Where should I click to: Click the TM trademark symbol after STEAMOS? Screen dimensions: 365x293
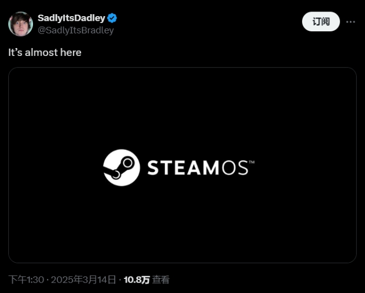point(252,162)
